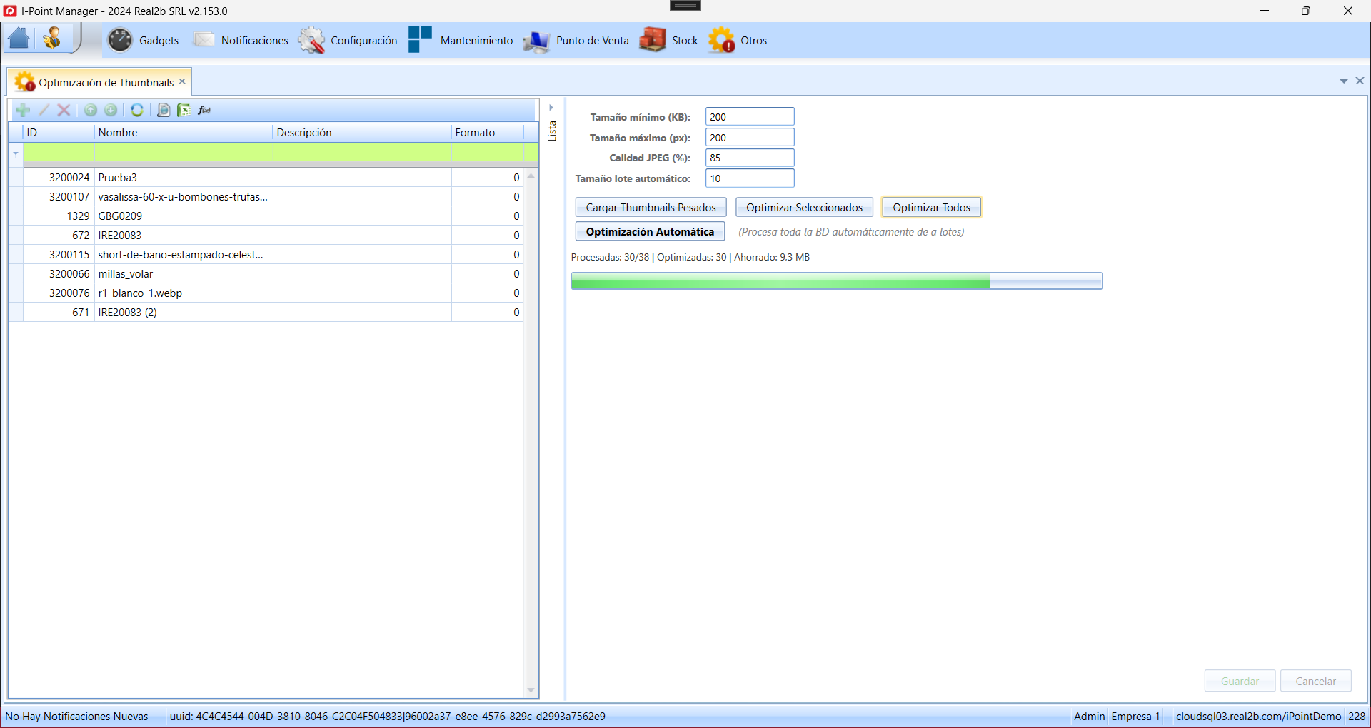Screen dimensions: 1371x728
Task: Click the user profile icon beside home
Action: coord(52,38)
